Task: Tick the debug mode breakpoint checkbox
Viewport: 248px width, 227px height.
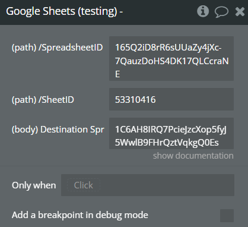Action: [227, 216]
